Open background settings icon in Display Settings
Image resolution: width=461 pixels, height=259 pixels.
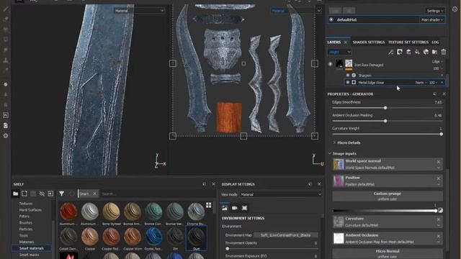point(225,208)
